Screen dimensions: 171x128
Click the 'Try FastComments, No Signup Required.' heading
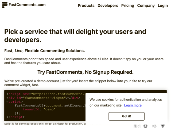[x=85, y=72]
